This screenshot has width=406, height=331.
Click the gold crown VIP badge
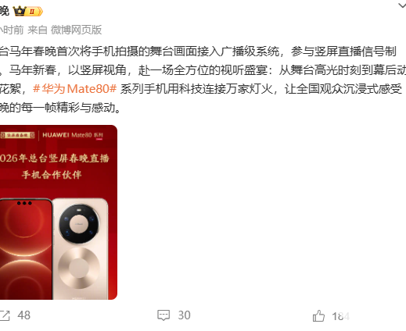[x=28, y=12]
